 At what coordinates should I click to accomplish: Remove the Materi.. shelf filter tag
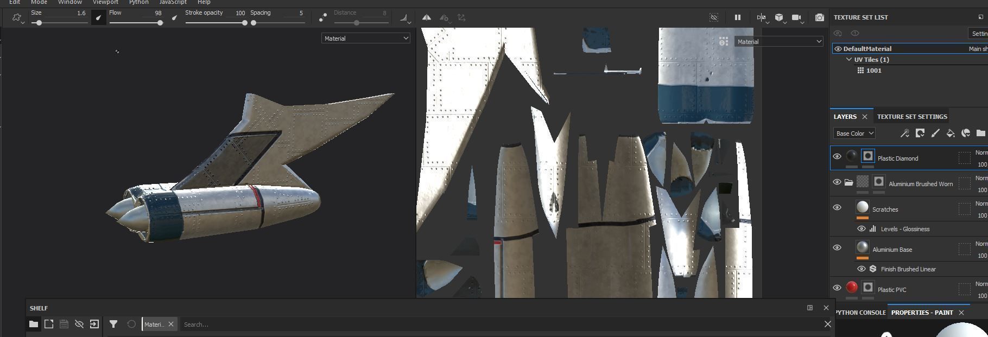[x=171, y=324]
